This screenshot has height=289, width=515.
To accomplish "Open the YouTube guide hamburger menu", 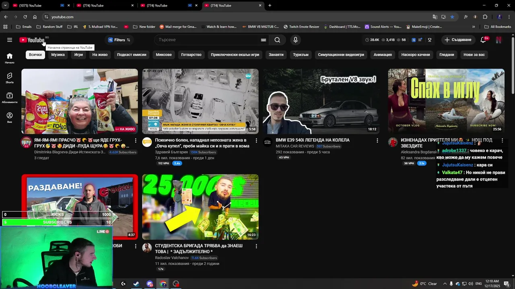I will tap(10, 40).
